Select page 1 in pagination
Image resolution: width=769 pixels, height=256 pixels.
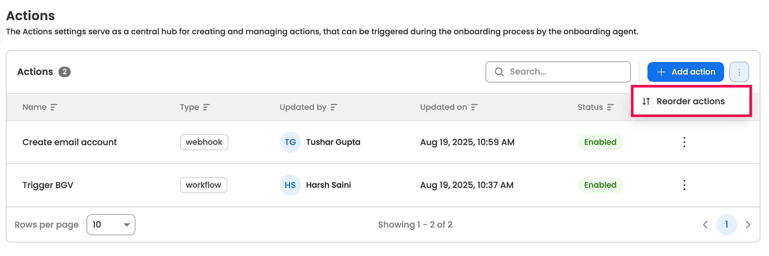pos(726,225)
